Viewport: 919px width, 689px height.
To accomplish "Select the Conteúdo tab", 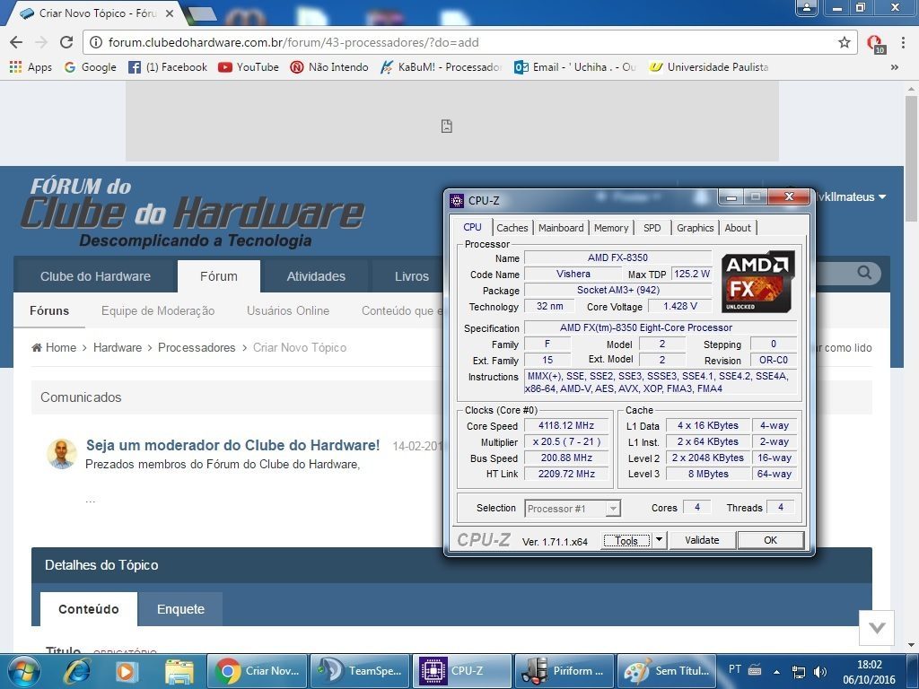I will point(89,609).
